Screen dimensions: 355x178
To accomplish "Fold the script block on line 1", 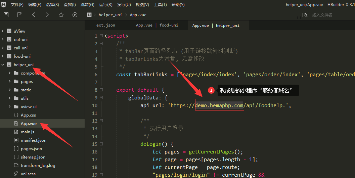I will [x=101, y=36].
